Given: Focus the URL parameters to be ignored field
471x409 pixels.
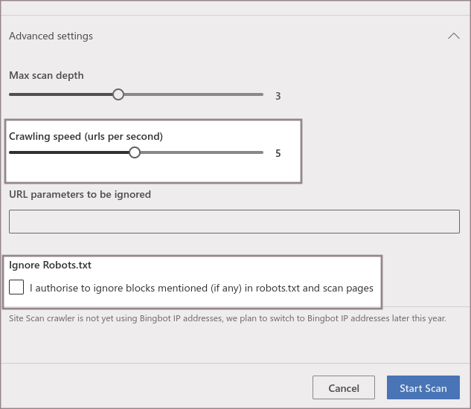Looking at the screenshot, I should tap(234, 222).
